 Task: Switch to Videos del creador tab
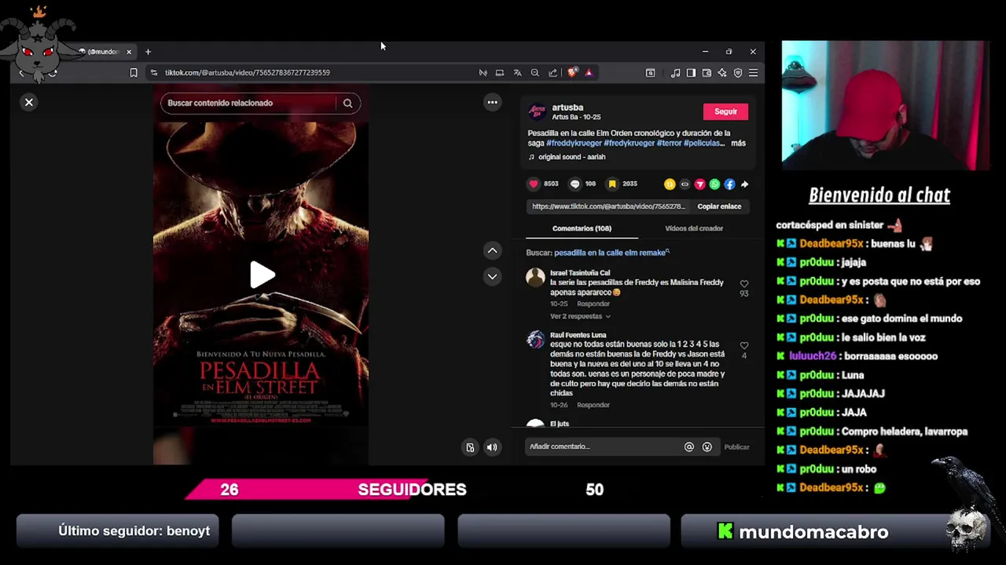pyautogui.click(x=694, y=228)
